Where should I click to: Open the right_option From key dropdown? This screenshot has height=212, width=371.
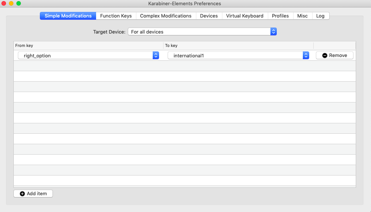(89, 56)
